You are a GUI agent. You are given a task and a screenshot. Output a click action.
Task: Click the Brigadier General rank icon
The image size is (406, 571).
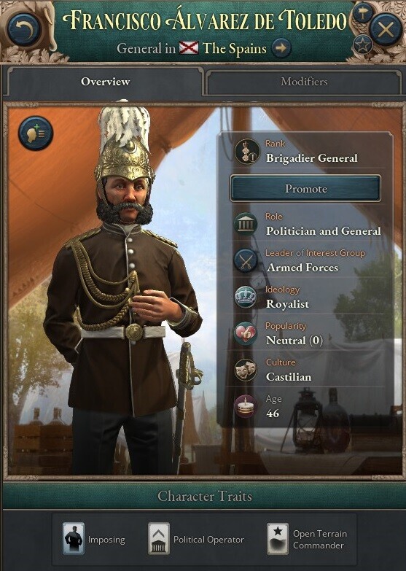(246, 151)
